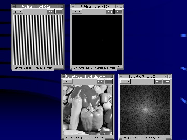The height and width of the screenshot is (140, 187).
Task: Maximize the ioES.8 window via square icon
Action: (121, 6)
